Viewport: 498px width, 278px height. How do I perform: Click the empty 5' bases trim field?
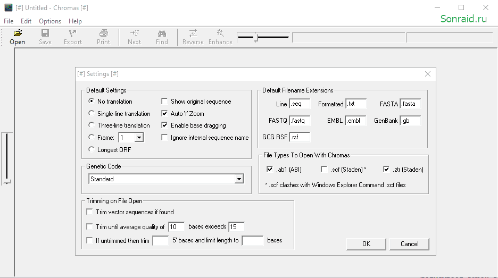coord(160,241)
